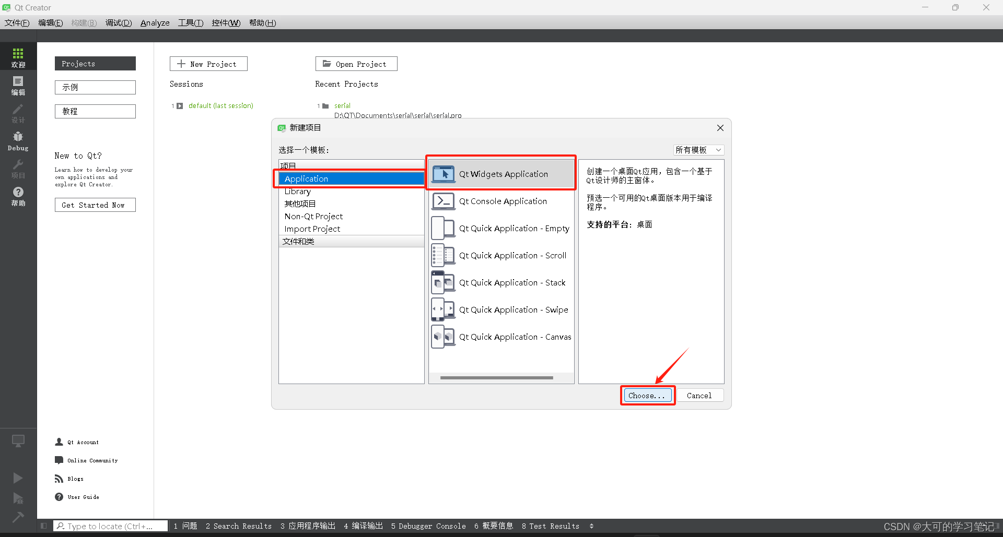Open the Welcome (欢迎) mode in sidebar
The image size is (1003, 537).
coord(18,56)
